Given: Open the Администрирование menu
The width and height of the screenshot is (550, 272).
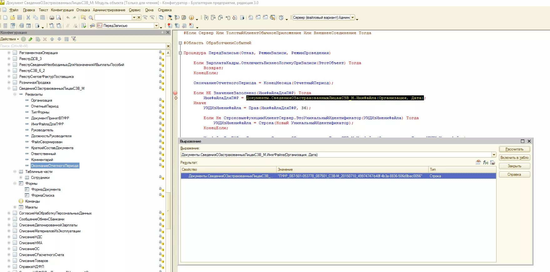Looking at the screenshot, I should click(x=109, y=10).
